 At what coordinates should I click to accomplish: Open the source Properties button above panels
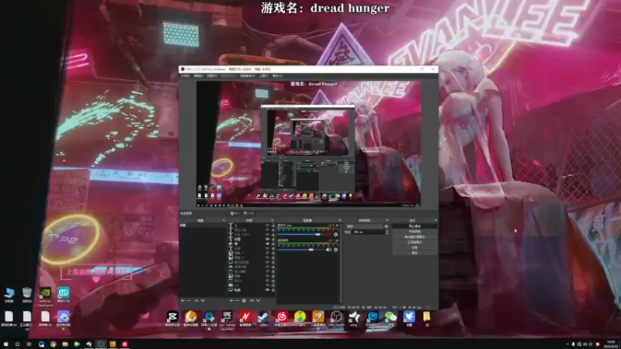[235, 213]
